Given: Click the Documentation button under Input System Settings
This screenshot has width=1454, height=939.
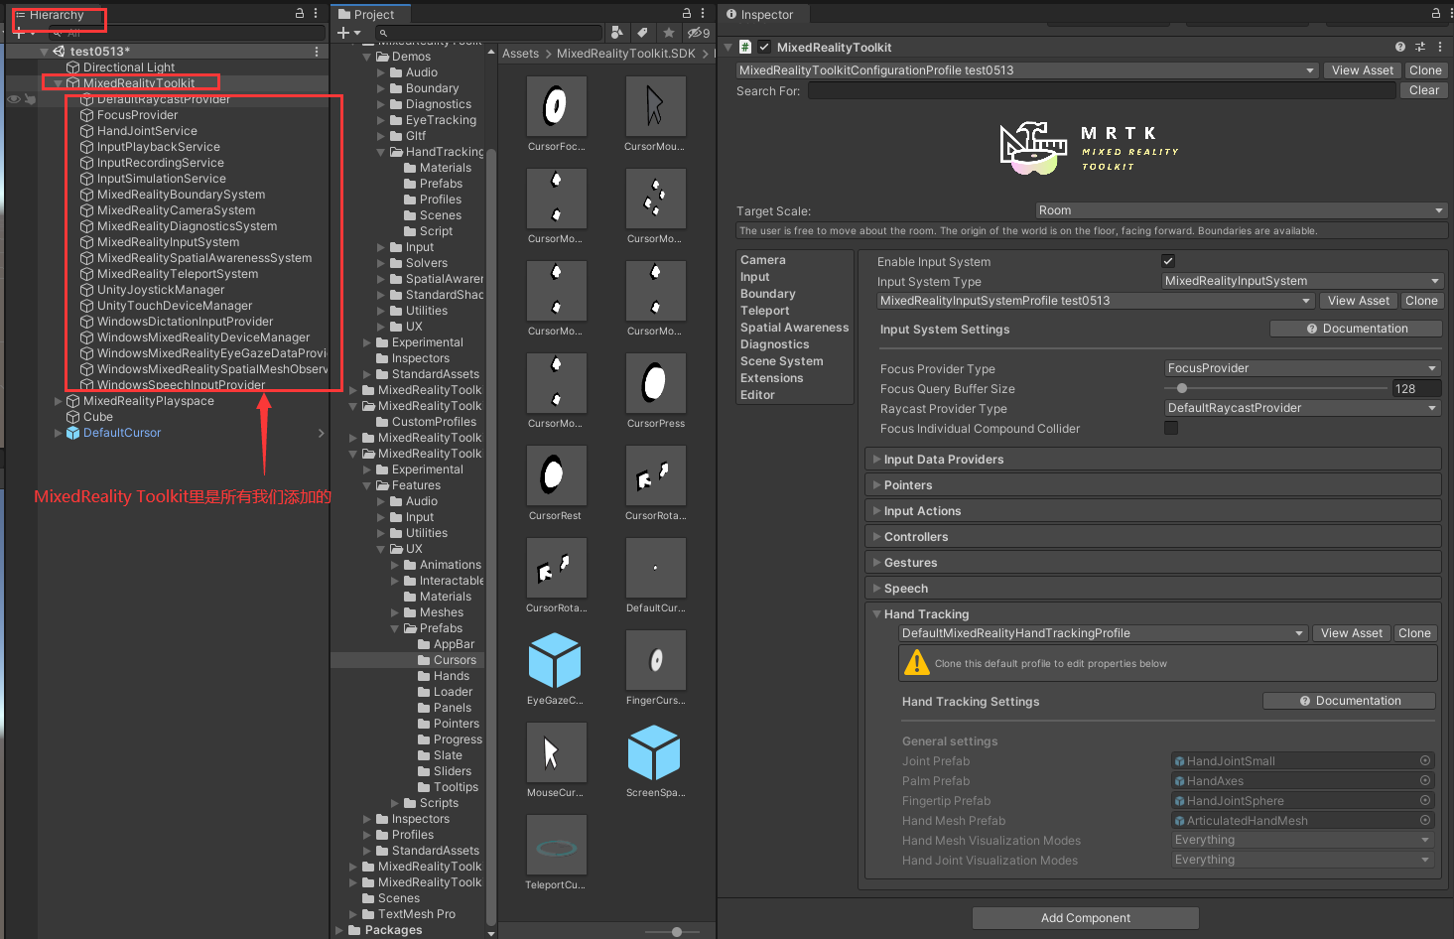Looking at the screenshot, I should pyautogui.click(x=1356, y=328).
